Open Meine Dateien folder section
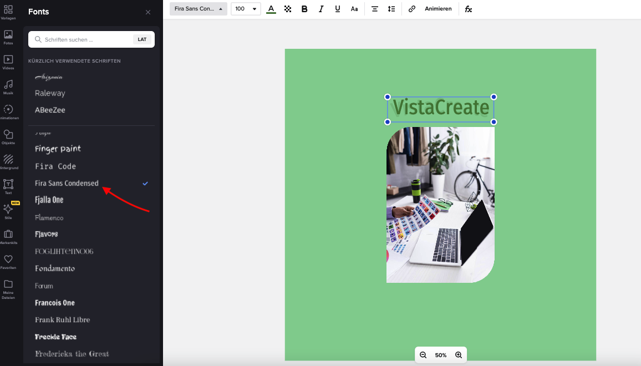 pyautogui.click(x=8, y=289)
